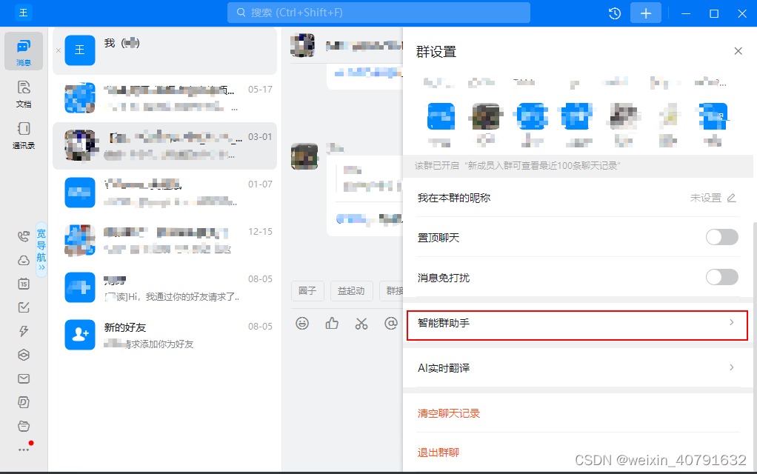Turn on 消息免打扰 do not disturb
Image resolution: width=757 pixels, height=474 pixels.
pyautogui.click(x=722, y=277)
